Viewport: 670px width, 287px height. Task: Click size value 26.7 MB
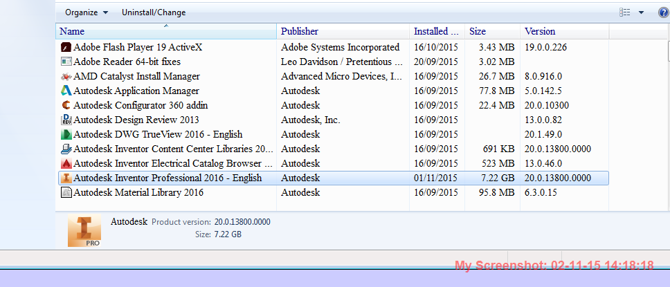point(496,77)
